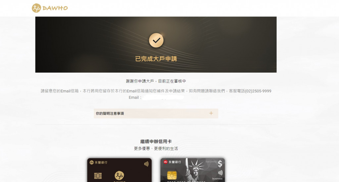The height and width of the screenshot is (182, 339).
Task: Click the contactless icon on the DAWHO card
Action: tap(146, 164)
